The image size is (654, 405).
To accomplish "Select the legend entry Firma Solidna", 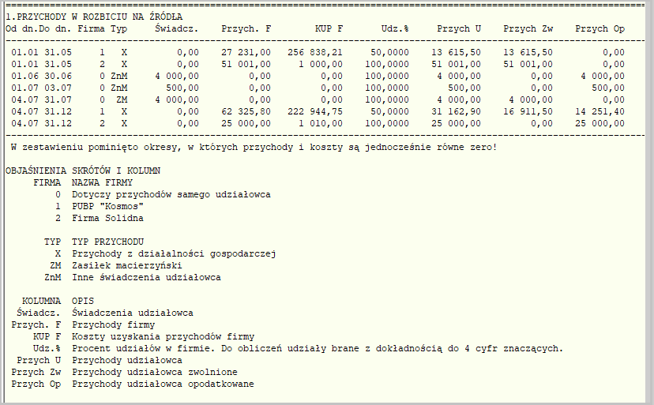I will pos(107,218).
